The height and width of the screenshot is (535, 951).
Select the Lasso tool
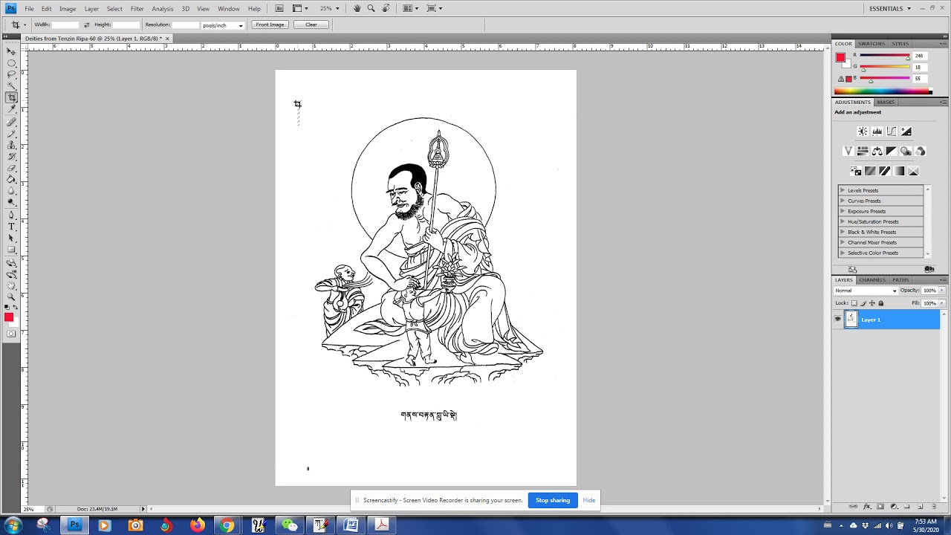[11, 74]
